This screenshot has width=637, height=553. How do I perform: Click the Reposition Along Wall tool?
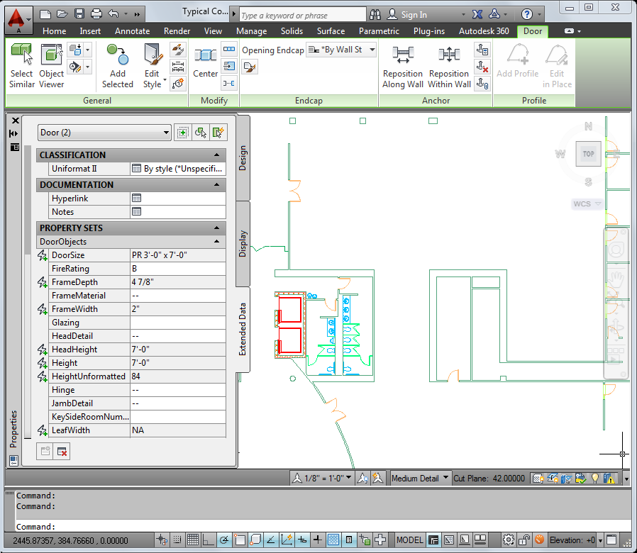point(403,67)
